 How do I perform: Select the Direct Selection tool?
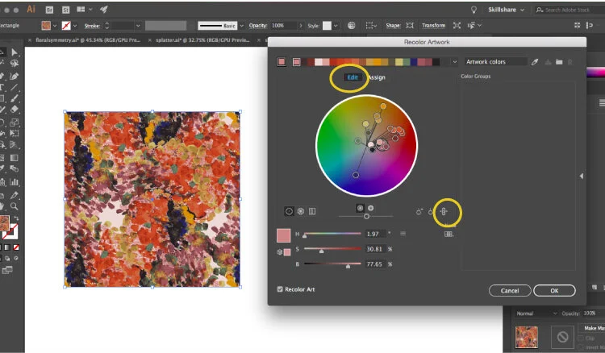pos(15,52)
